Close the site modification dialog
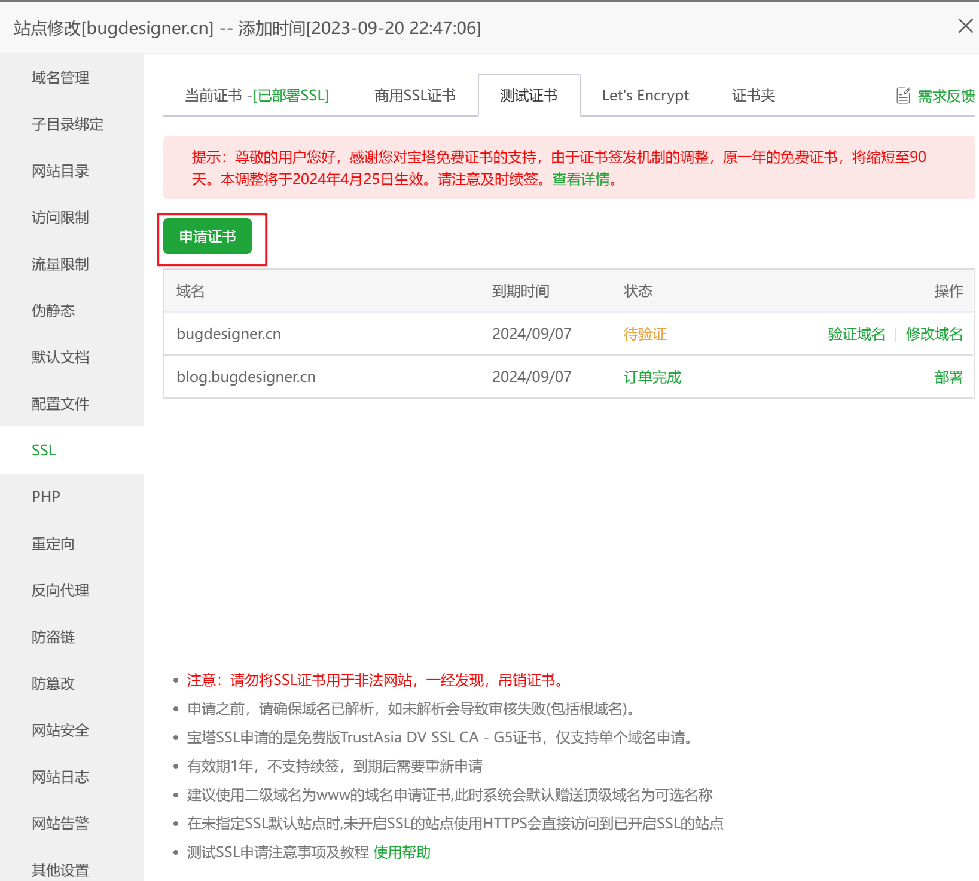 (965, 26)
